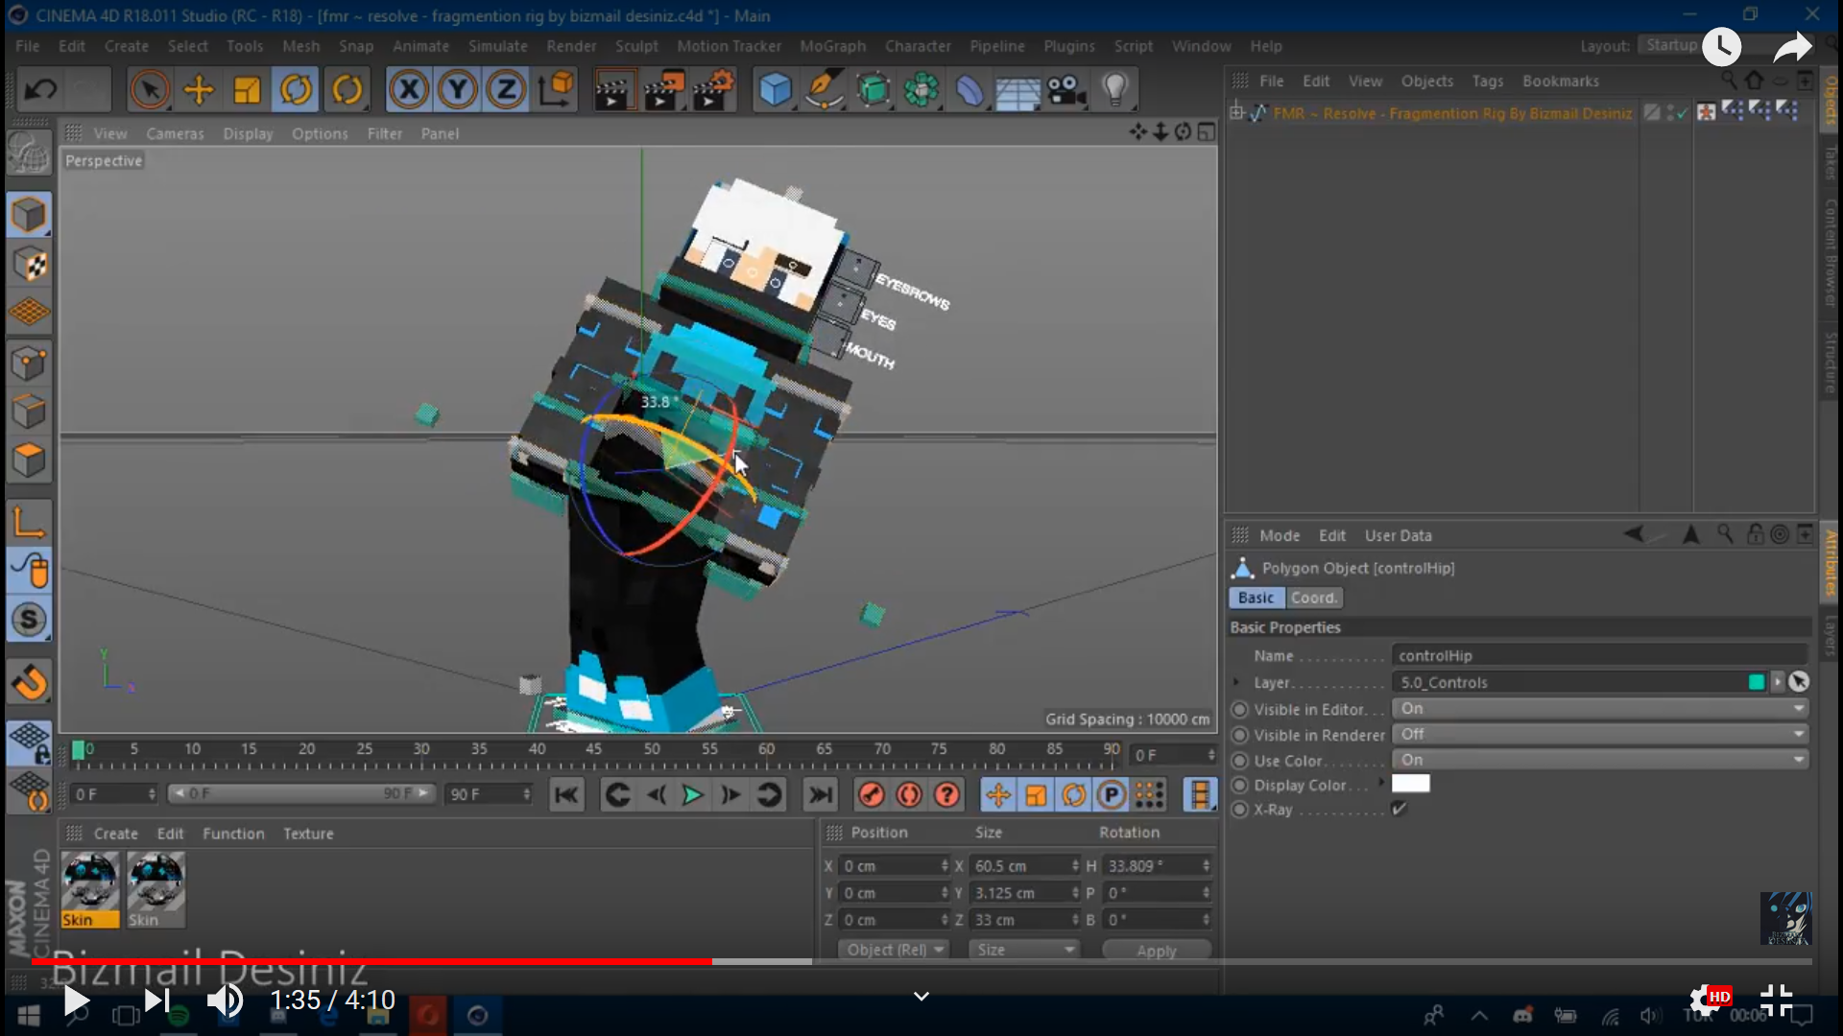Toggle the X axis lock
Screen dimensions: 1843x1036
[x=409, y=90]
